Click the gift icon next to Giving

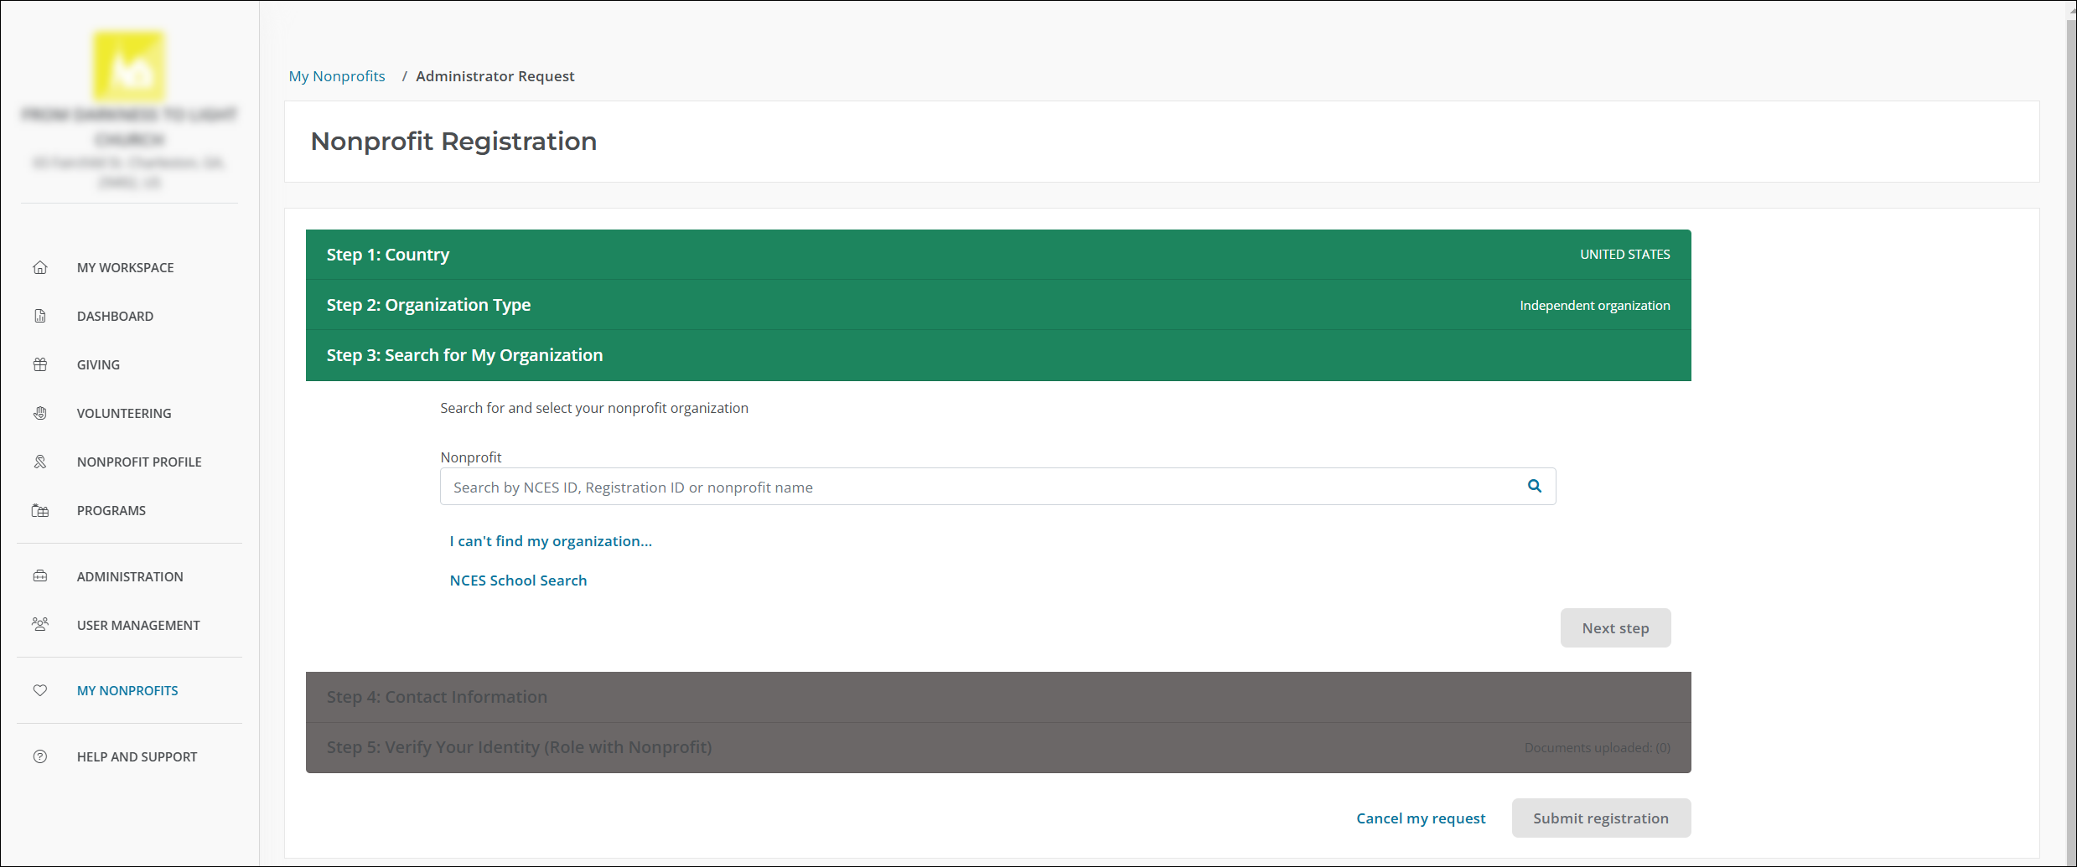point(40,364)
